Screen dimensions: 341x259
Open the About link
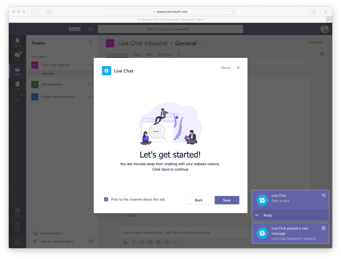click(x=226, y=68)
